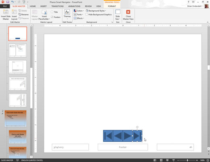Open the File menu
This screenshot has height=162, width=210.
click(x=5, y=6)
